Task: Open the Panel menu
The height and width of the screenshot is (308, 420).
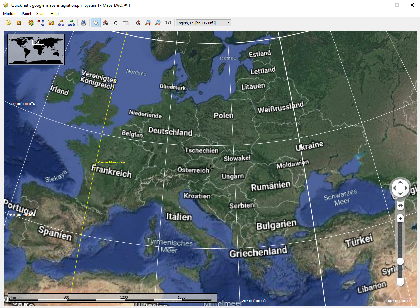Action: point(27,14)
